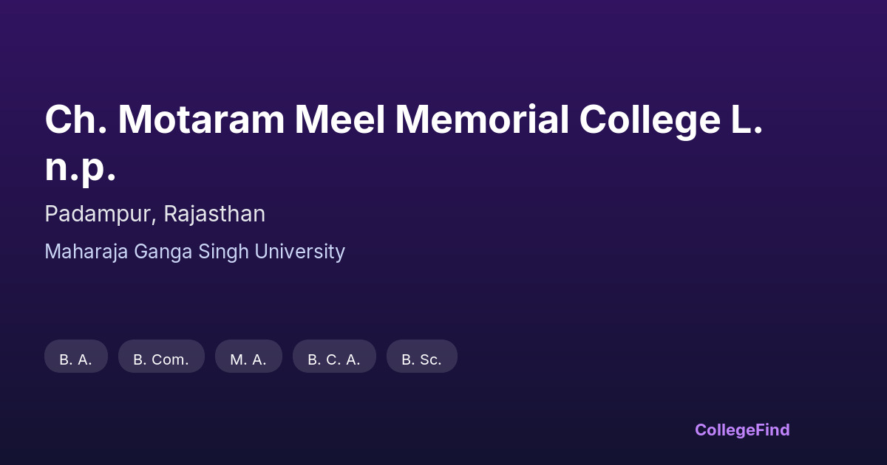Click "Maharaja" in the affiliation line
This screenshot has width=887, height=465.
click(86, 252)
